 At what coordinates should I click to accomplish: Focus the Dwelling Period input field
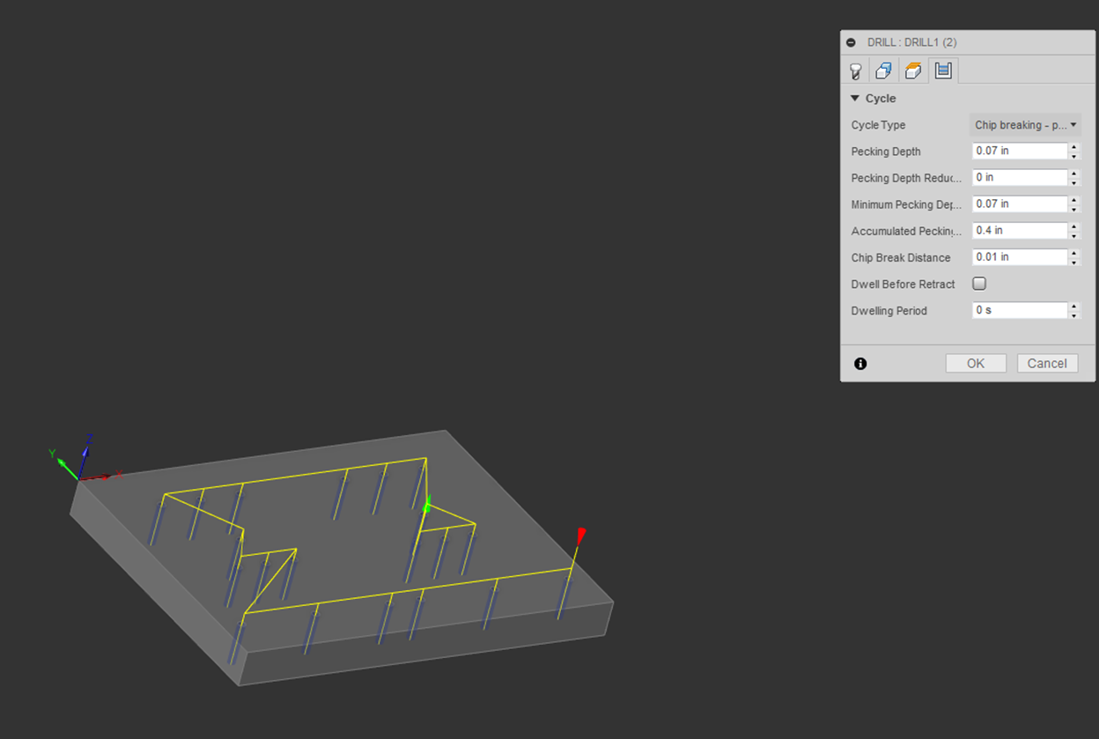(1019, 310)
